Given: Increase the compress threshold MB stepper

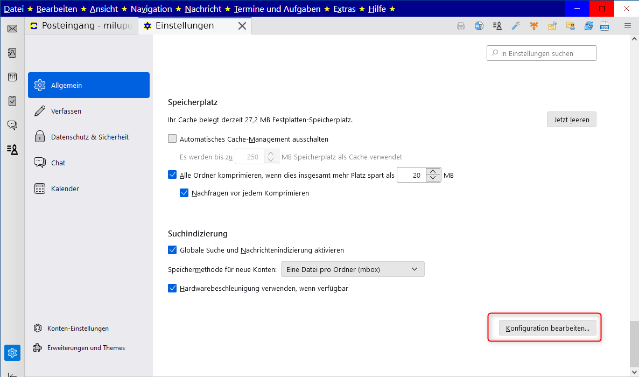Looking at the screenshot, I should 433,172.
